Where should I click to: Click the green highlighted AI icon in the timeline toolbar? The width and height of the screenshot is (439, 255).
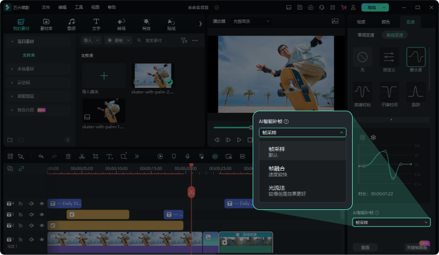click(x=215, y=156)
